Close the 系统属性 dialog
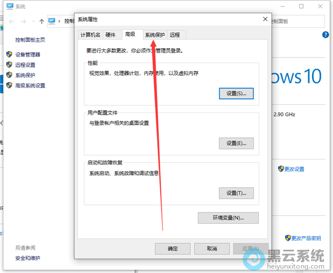333x273 pixels. (x=264, y=19)
